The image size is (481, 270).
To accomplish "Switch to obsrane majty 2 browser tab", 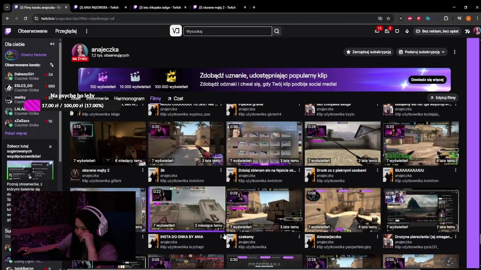I will tap(219, 7).
